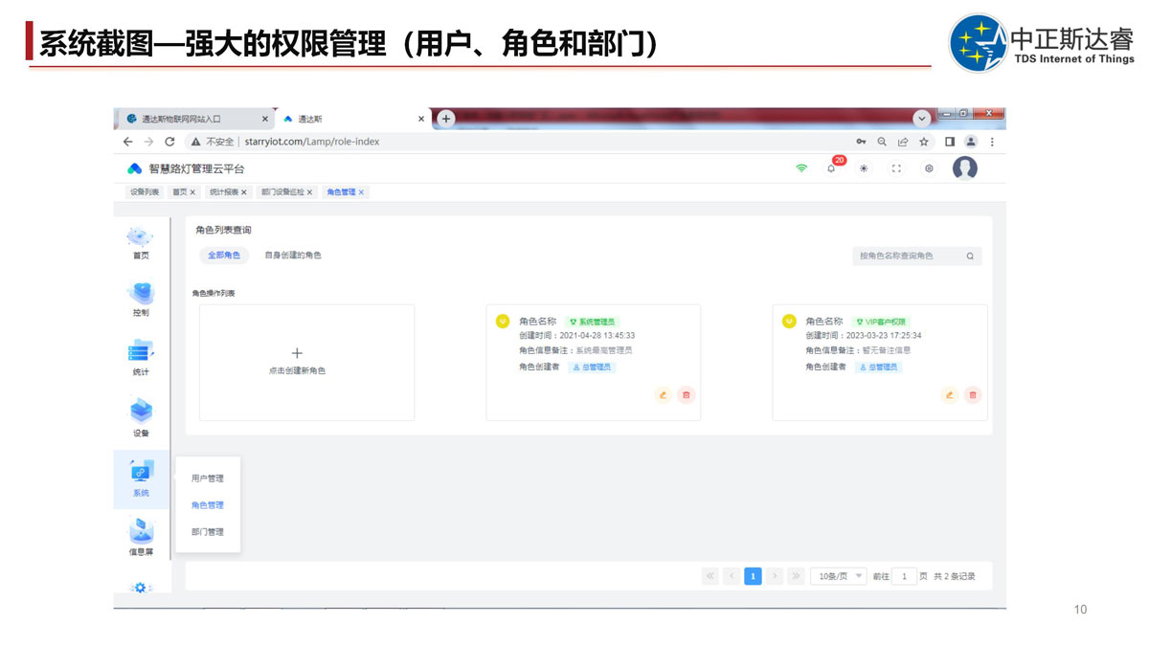Switch to the 统计报表 tab

pos(225,192)
